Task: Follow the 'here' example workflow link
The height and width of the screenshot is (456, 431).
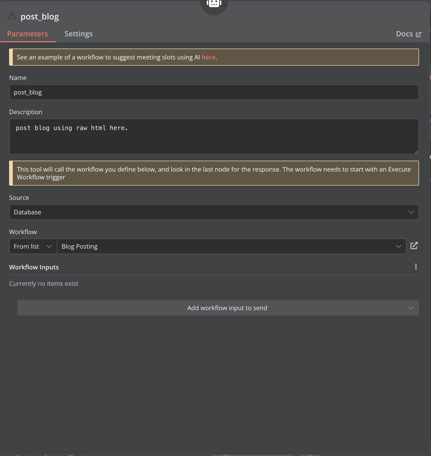Action: [208, 57]
